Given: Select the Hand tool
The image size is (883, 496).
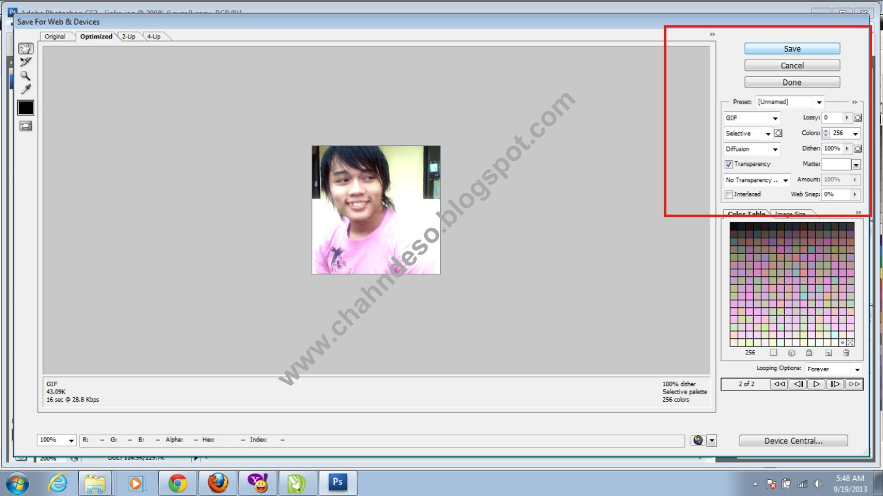Looking at the screenshot, I should pyautogui.click(x=25, y=48).
